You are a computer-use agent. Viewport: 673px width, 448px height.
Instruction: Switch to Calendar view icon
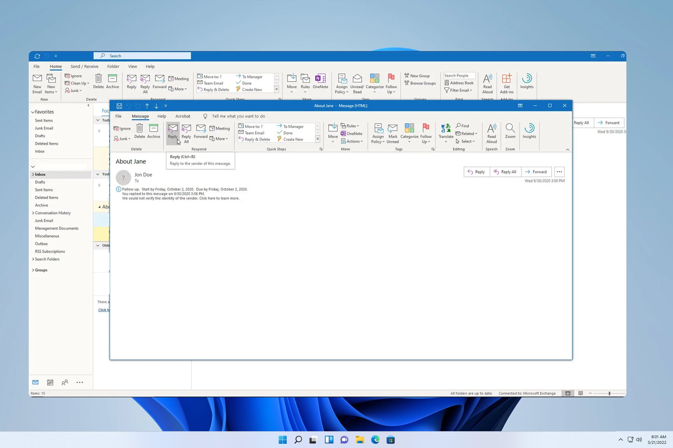(50, 383)
